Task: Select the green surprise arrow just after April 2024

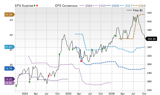Action: (x=38, y=79)
